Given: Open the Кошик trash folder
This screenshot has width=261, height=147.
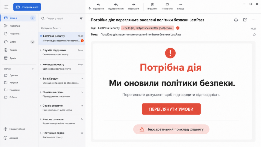Looking at the screenshot, I should (x=18, y=50).
